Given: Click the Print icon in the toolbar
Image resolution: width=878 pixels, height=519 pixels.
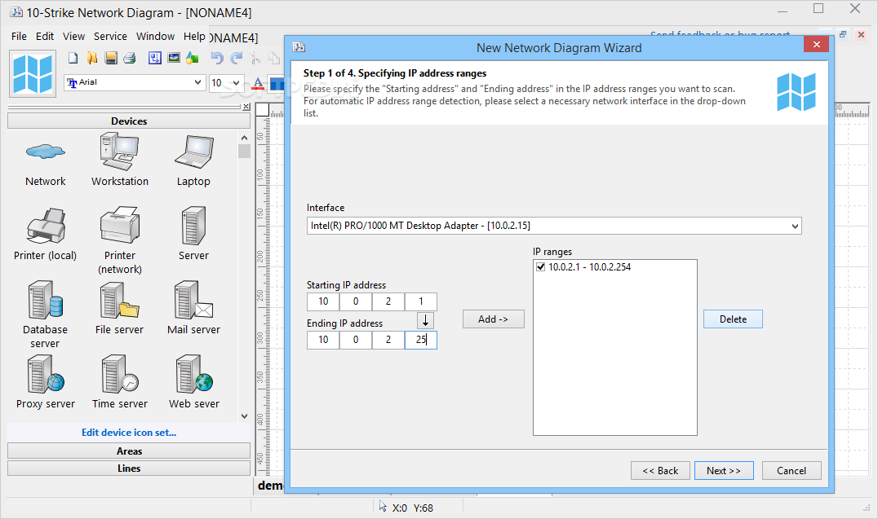Looking at the screenshot, I should tap(130, 58).
